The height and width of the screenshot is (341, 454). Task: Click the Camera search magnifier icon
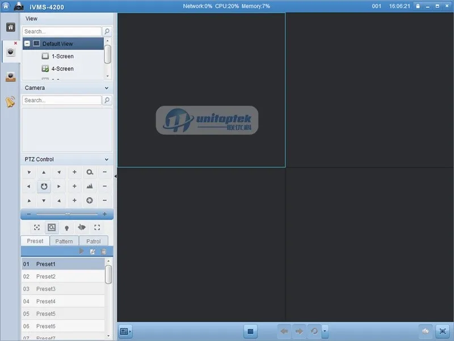point(107,100)
